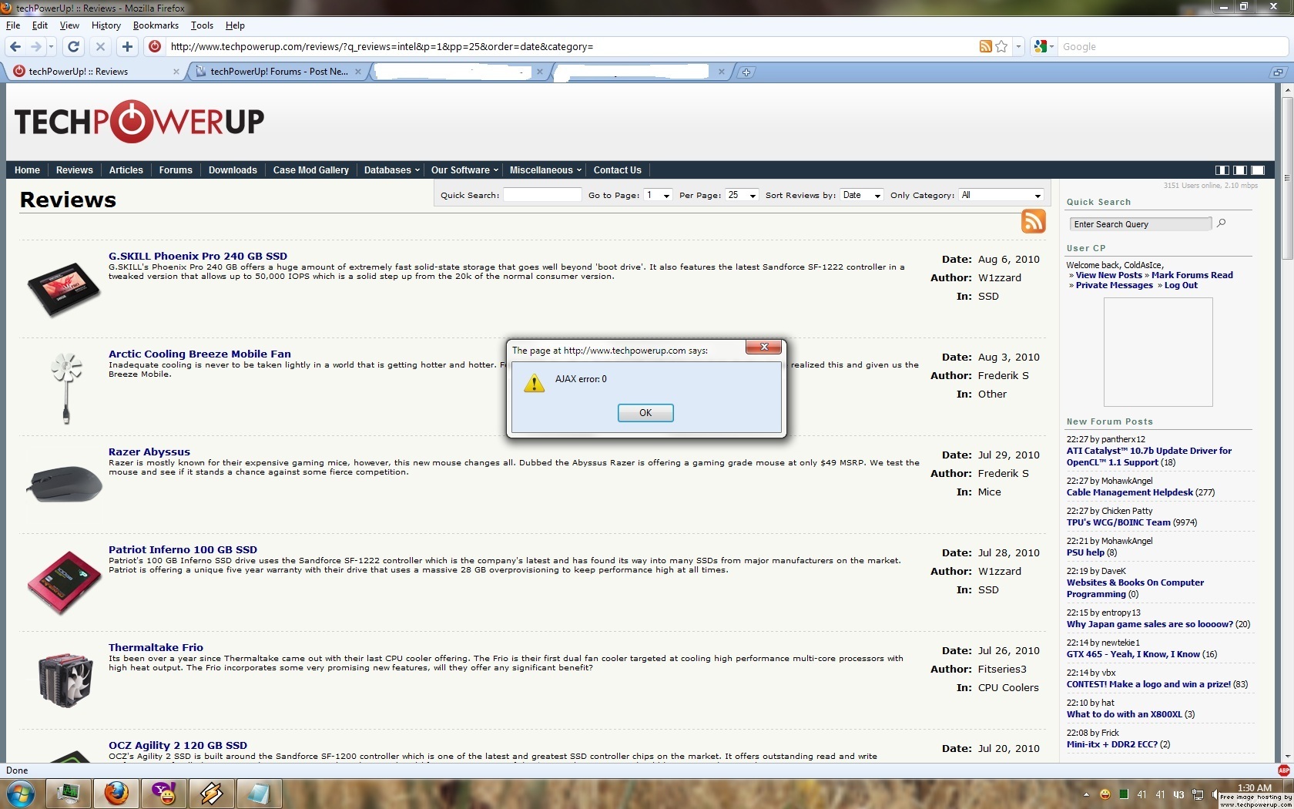
Task: Open the Only Category dropdown showing All
Action: pos(1001,195)
